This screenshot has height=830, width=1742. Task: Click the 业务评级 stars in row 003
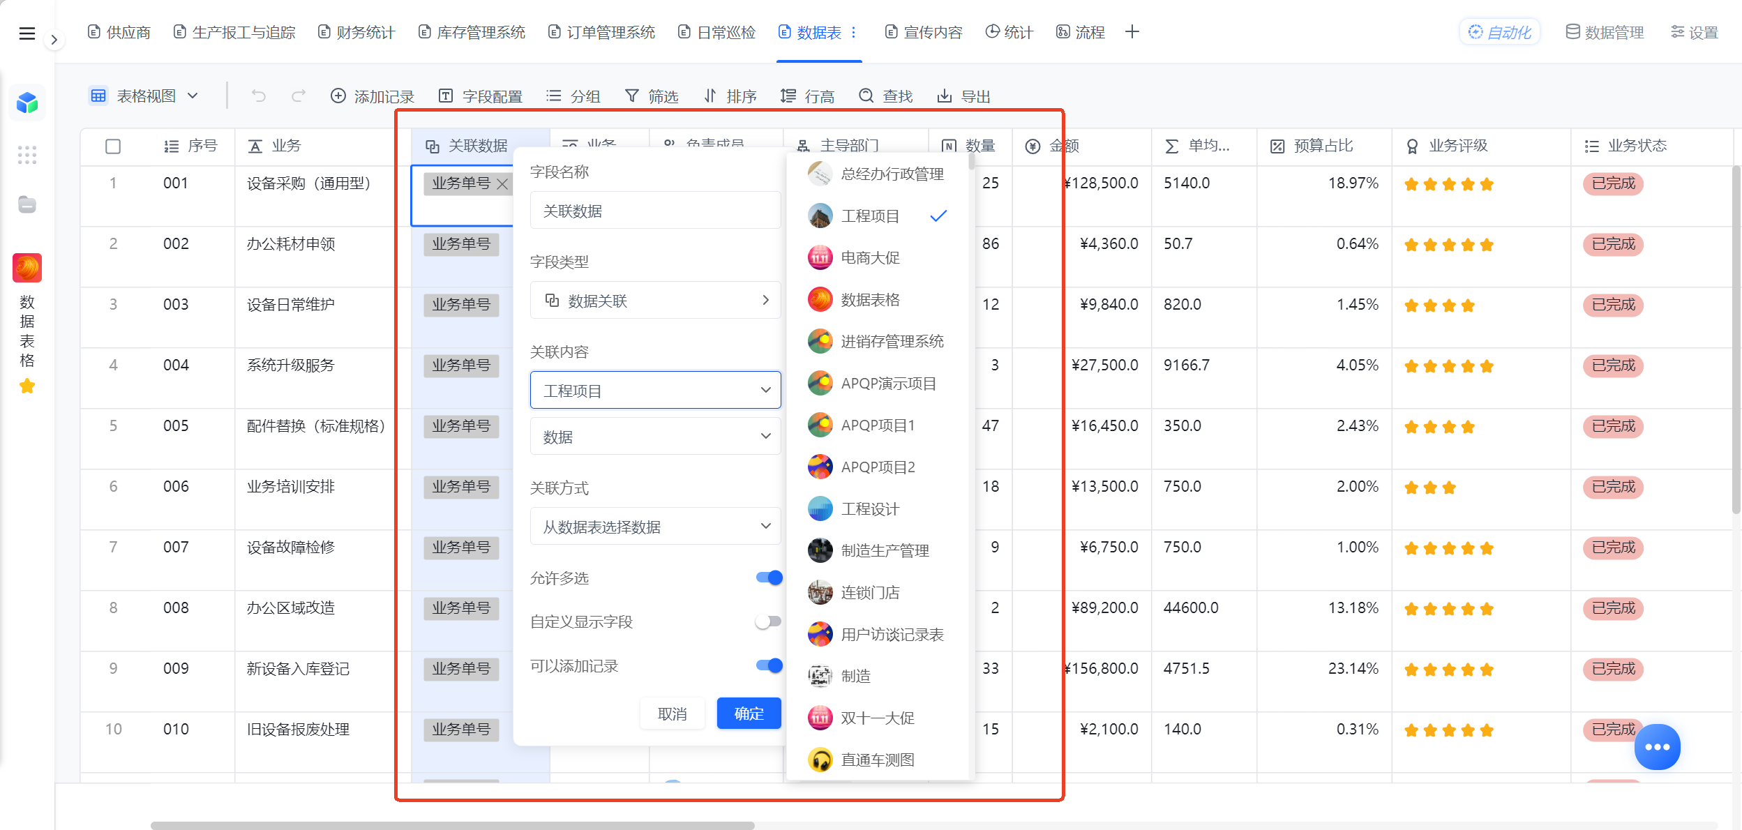(x=1439, y=305)
